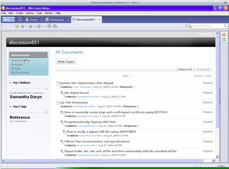Click the print icon in toolbar
Screen dimensions: 229x169
[x=39, y=26]
